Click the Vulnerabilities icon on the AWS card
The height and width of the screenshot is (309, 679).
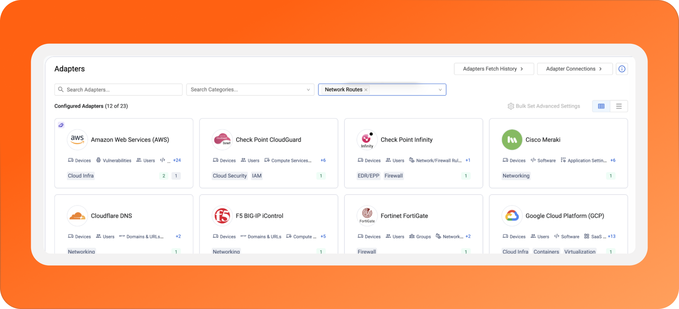click(99, 160)
